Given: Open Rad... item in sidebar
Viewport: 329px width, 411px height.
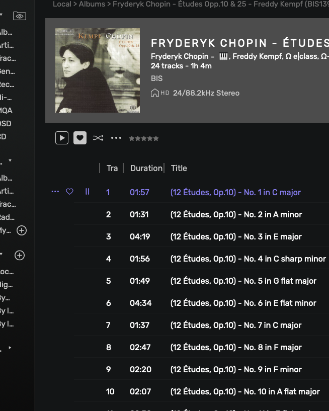Looking at the screenshot, I should (8, 217).
